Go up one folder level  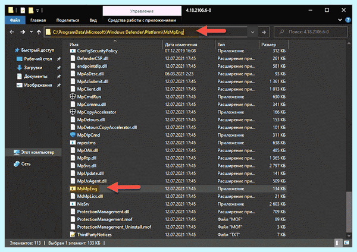[x=39, y=32]
